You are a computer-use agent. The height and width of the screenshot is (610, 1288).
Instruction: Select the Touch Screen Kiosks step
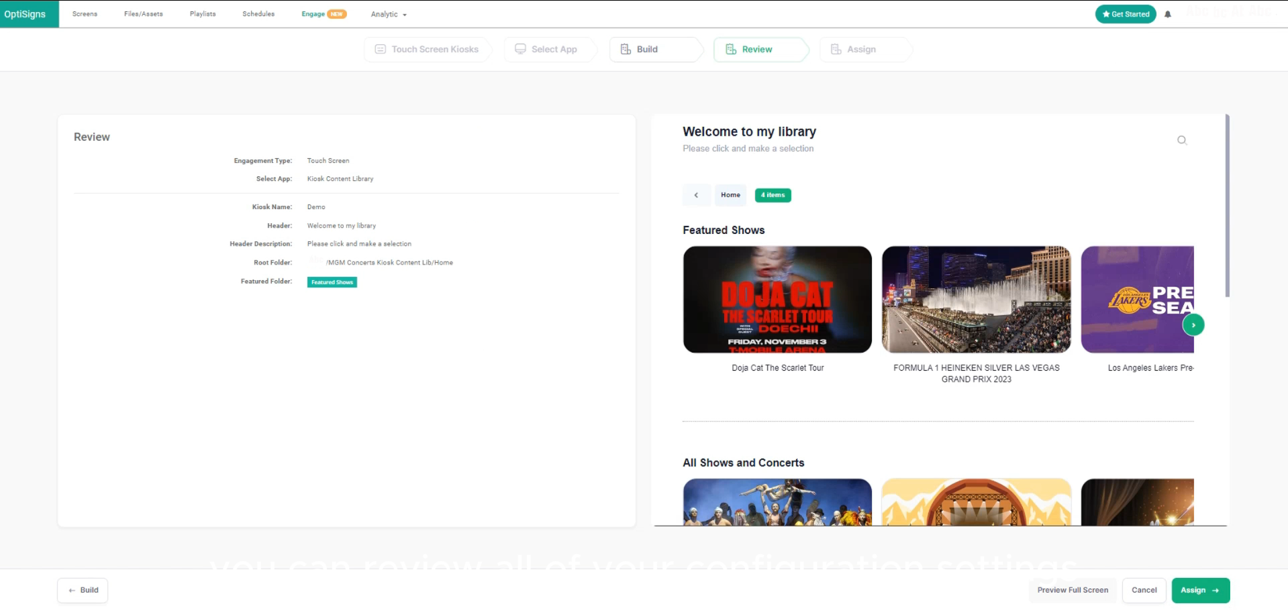click(428, 50)
